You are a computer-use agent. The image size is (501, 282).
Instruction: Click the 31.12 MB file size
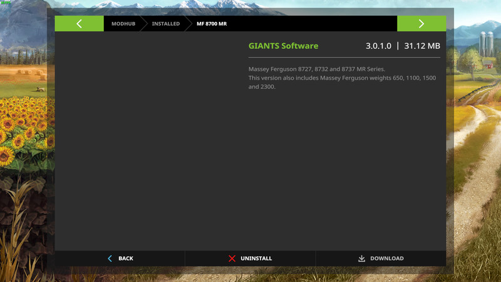pyautogui.click(x=422, y=46)
